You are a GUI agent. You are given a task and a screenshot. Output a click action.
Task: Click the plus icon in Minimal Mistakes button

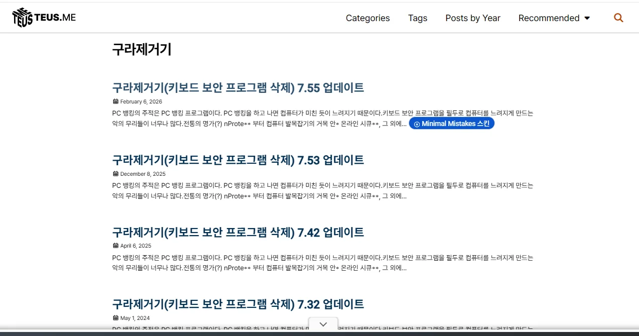click(x=417, y=124)
